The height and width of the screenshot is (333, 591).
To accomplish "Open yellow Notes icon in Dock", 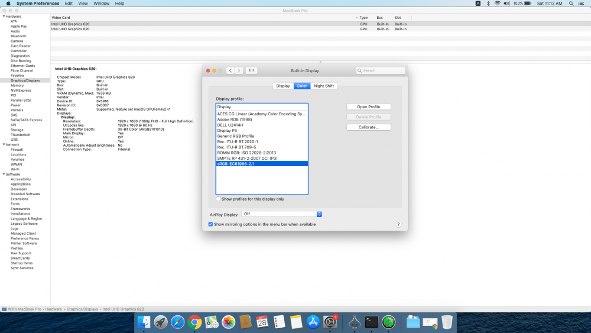I will 296,322.
